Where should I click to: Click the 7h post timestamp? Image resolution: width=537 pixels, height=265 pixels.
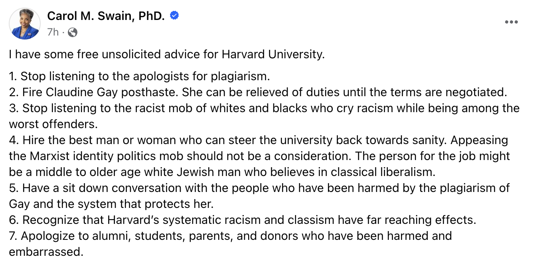pyautogui.click(x=52, y=32)
